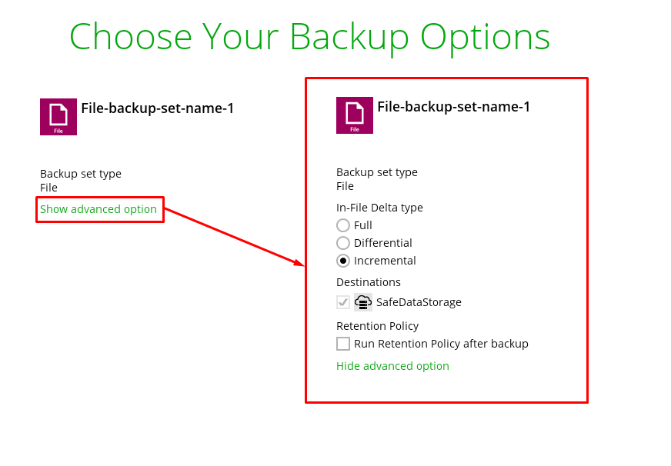Collapse with the Hide advanced option link
The width and height of the screenshot is (671, 466).
pos(392,366)
